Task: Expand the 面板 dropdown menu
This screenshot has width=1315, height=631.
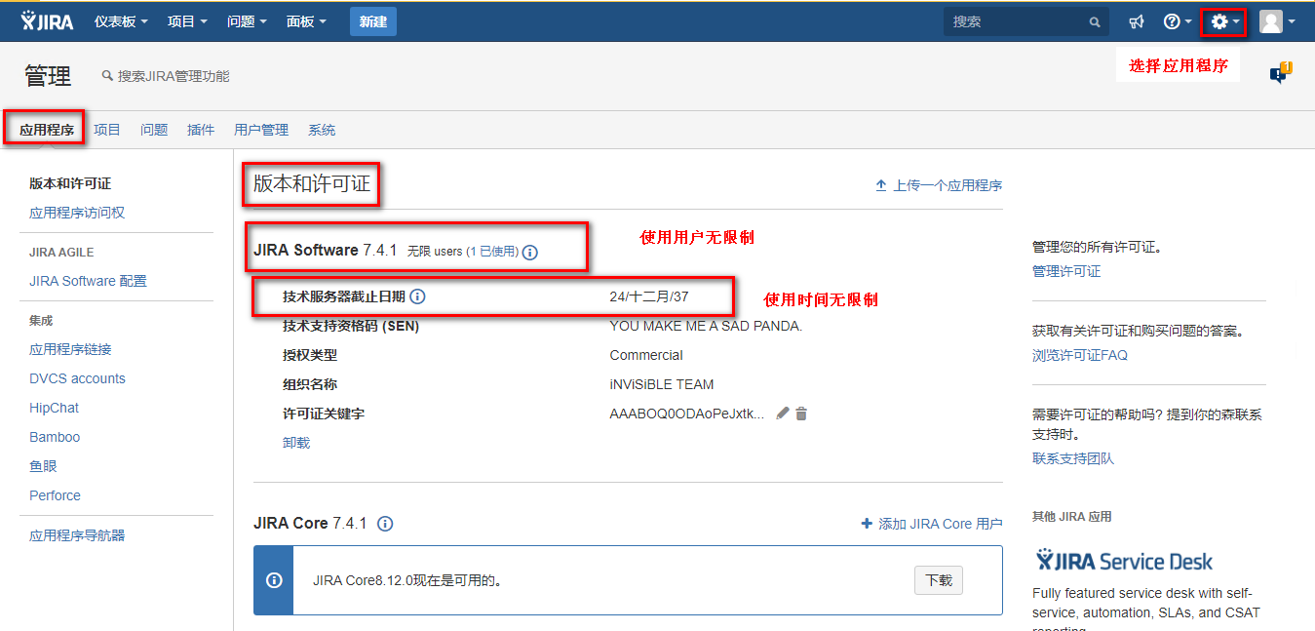Action: 306,21
